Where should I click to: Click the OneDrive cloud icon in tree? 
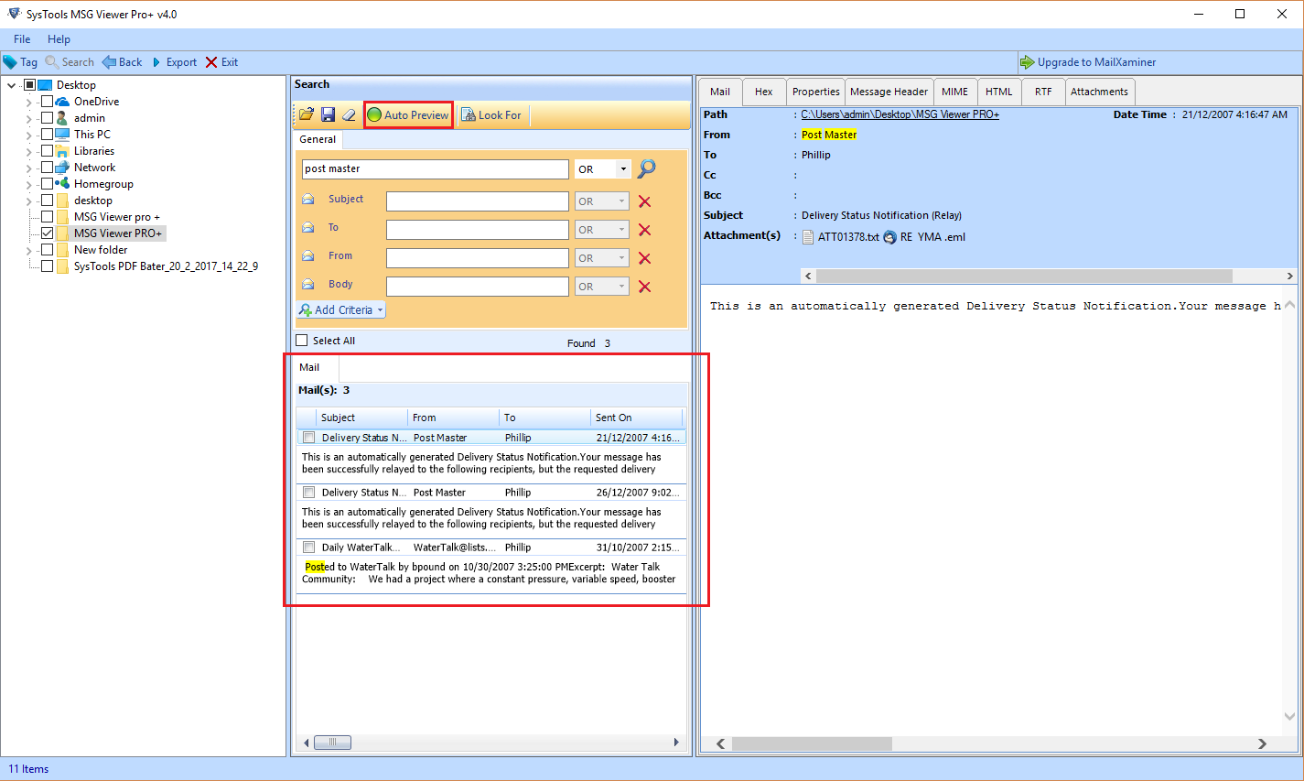(x=62, y=102)
